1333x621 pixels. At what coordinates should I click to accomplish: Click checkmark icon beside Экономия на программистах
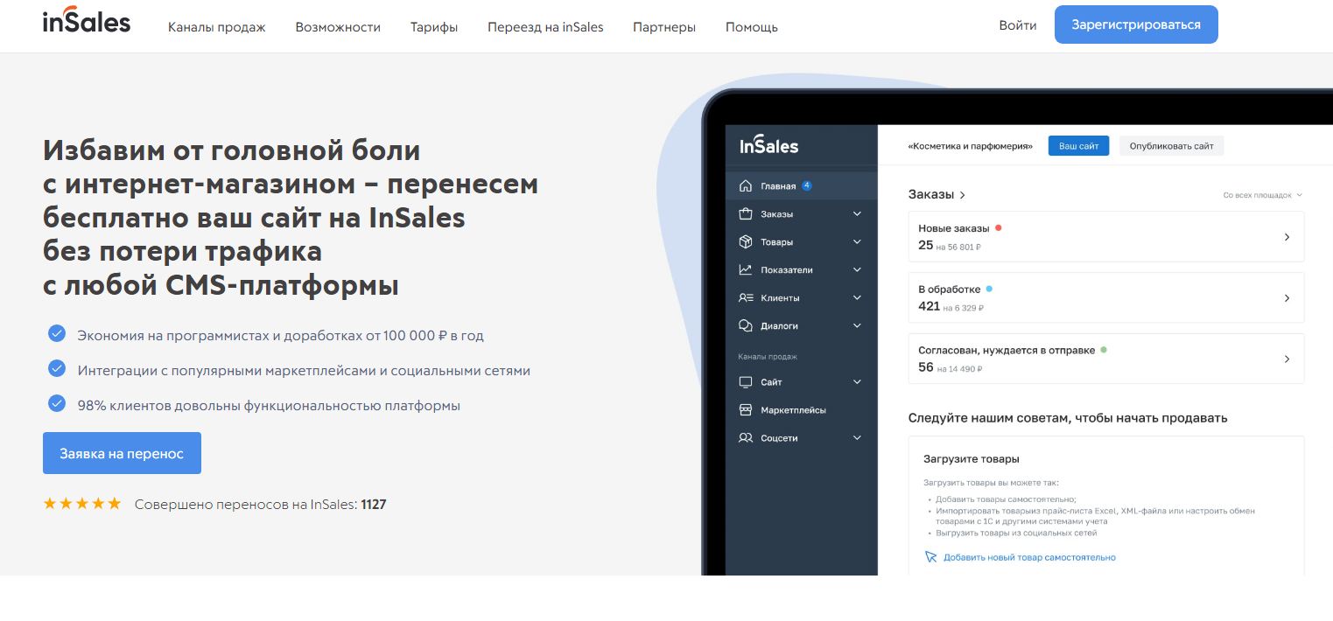pyautogui.click(x=57, y=333)
